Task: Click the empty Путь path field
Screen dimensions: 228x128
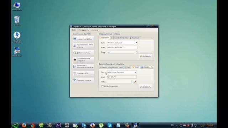Action: [x=119, y=81]
